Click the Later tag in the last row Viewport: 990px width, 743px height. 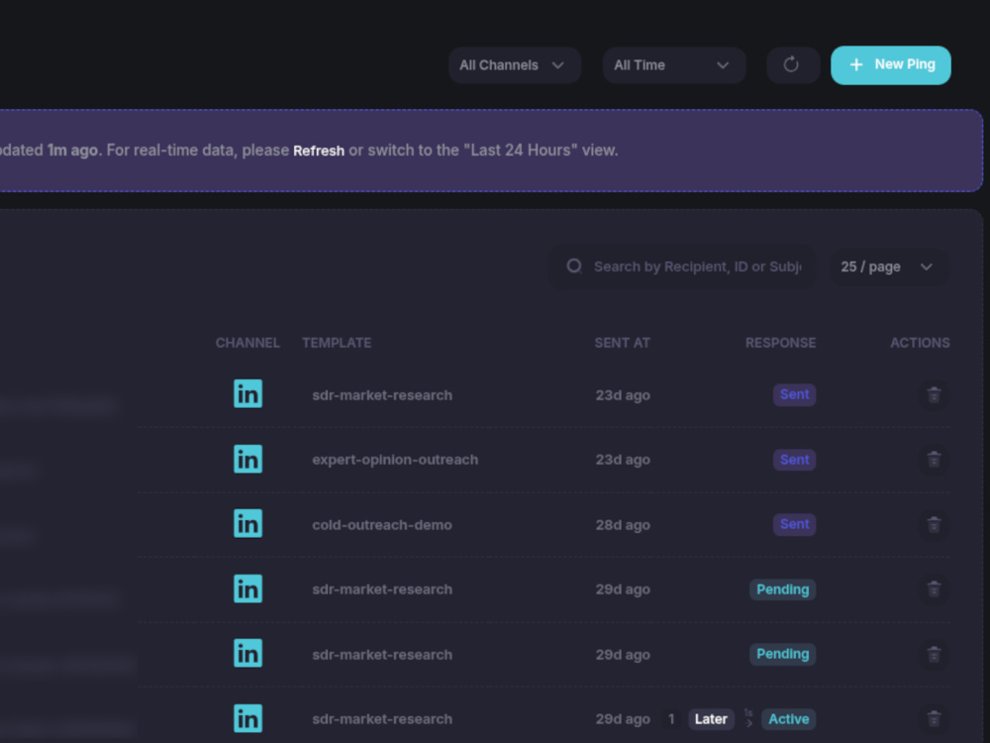(x=711, y=719)
